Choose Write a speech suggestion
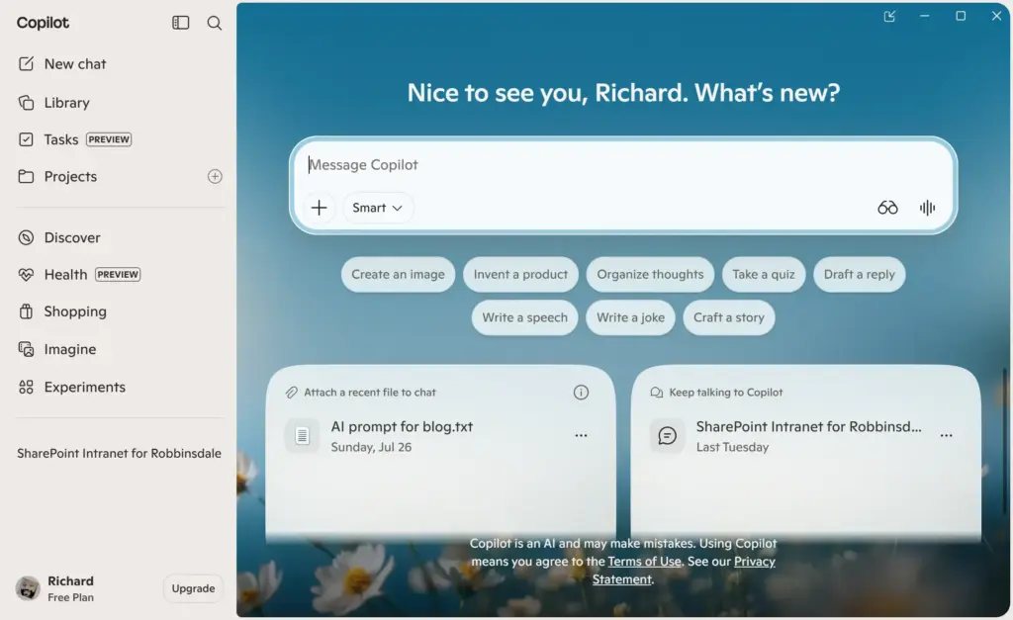Screen dimensions: 1013x620 coord(524,317)
